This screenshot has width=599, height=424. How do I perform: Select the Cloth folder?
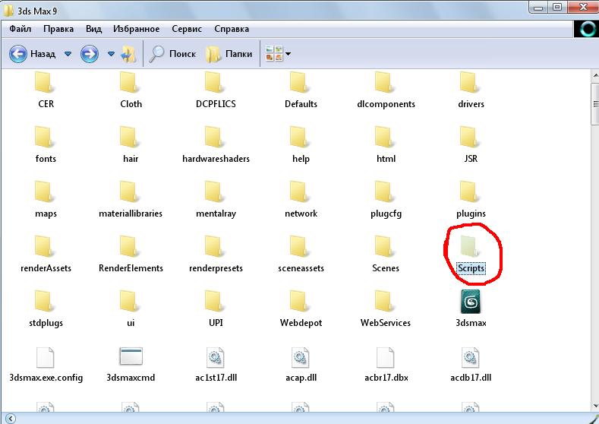131,90
